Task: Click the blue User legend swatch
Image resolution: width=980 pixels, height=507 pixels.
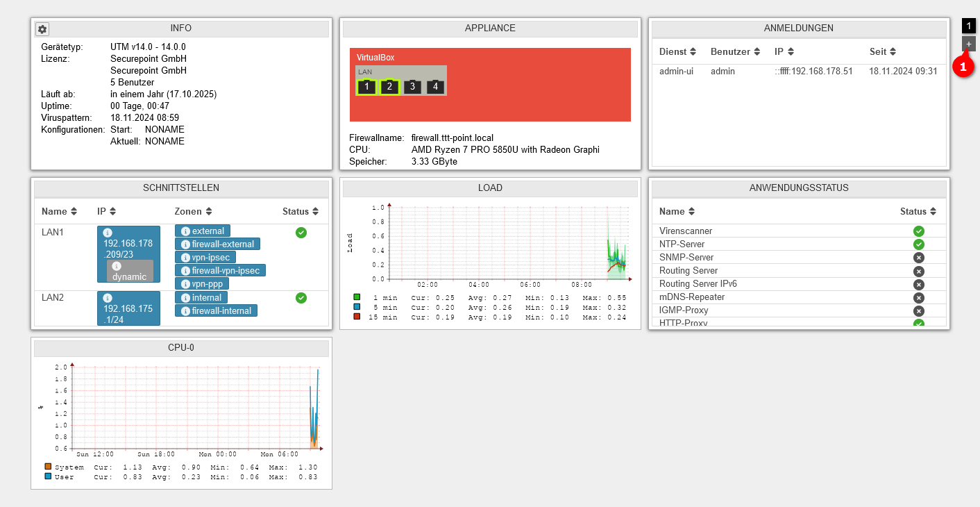Action: click(48, 477)
